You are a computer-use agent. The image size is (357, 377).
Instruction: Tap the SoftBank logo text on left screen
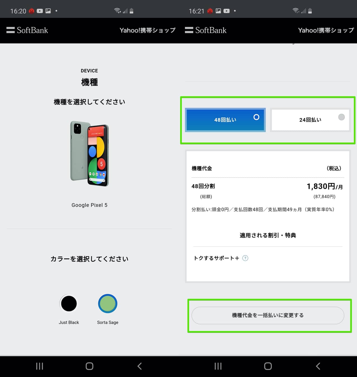pos(32,30)
